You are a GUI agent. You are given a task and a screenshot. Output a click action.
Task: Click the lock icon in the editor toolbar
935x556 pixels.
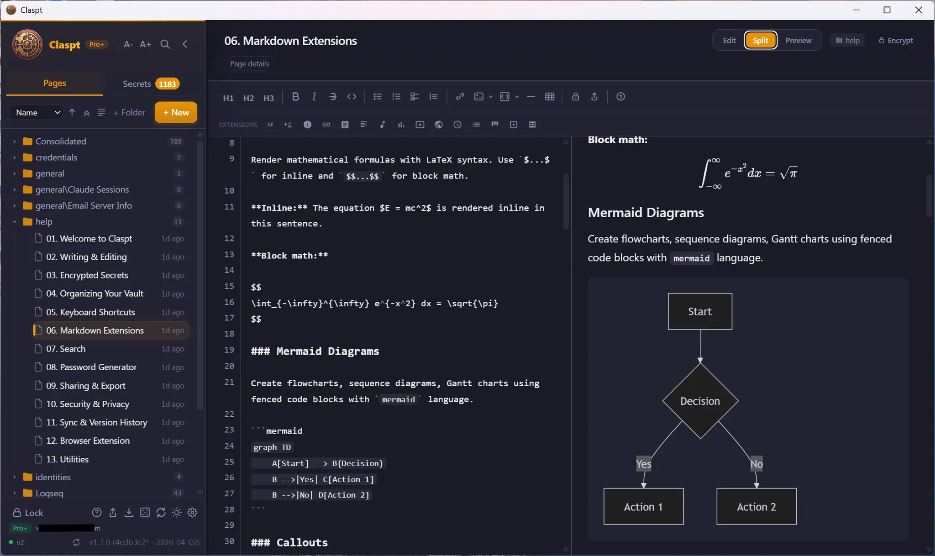[576, 97]
